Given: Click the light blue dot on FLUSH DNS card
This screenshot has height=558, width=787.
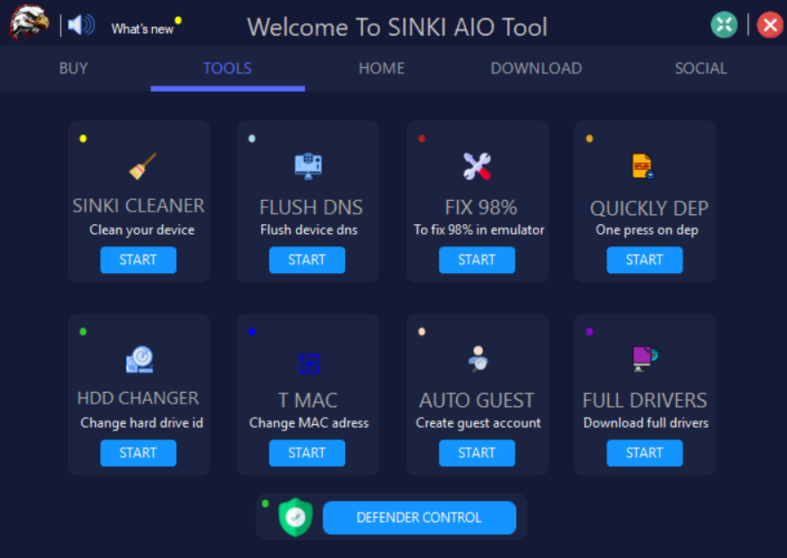Looking at the screenshot, I should point(252,138).
